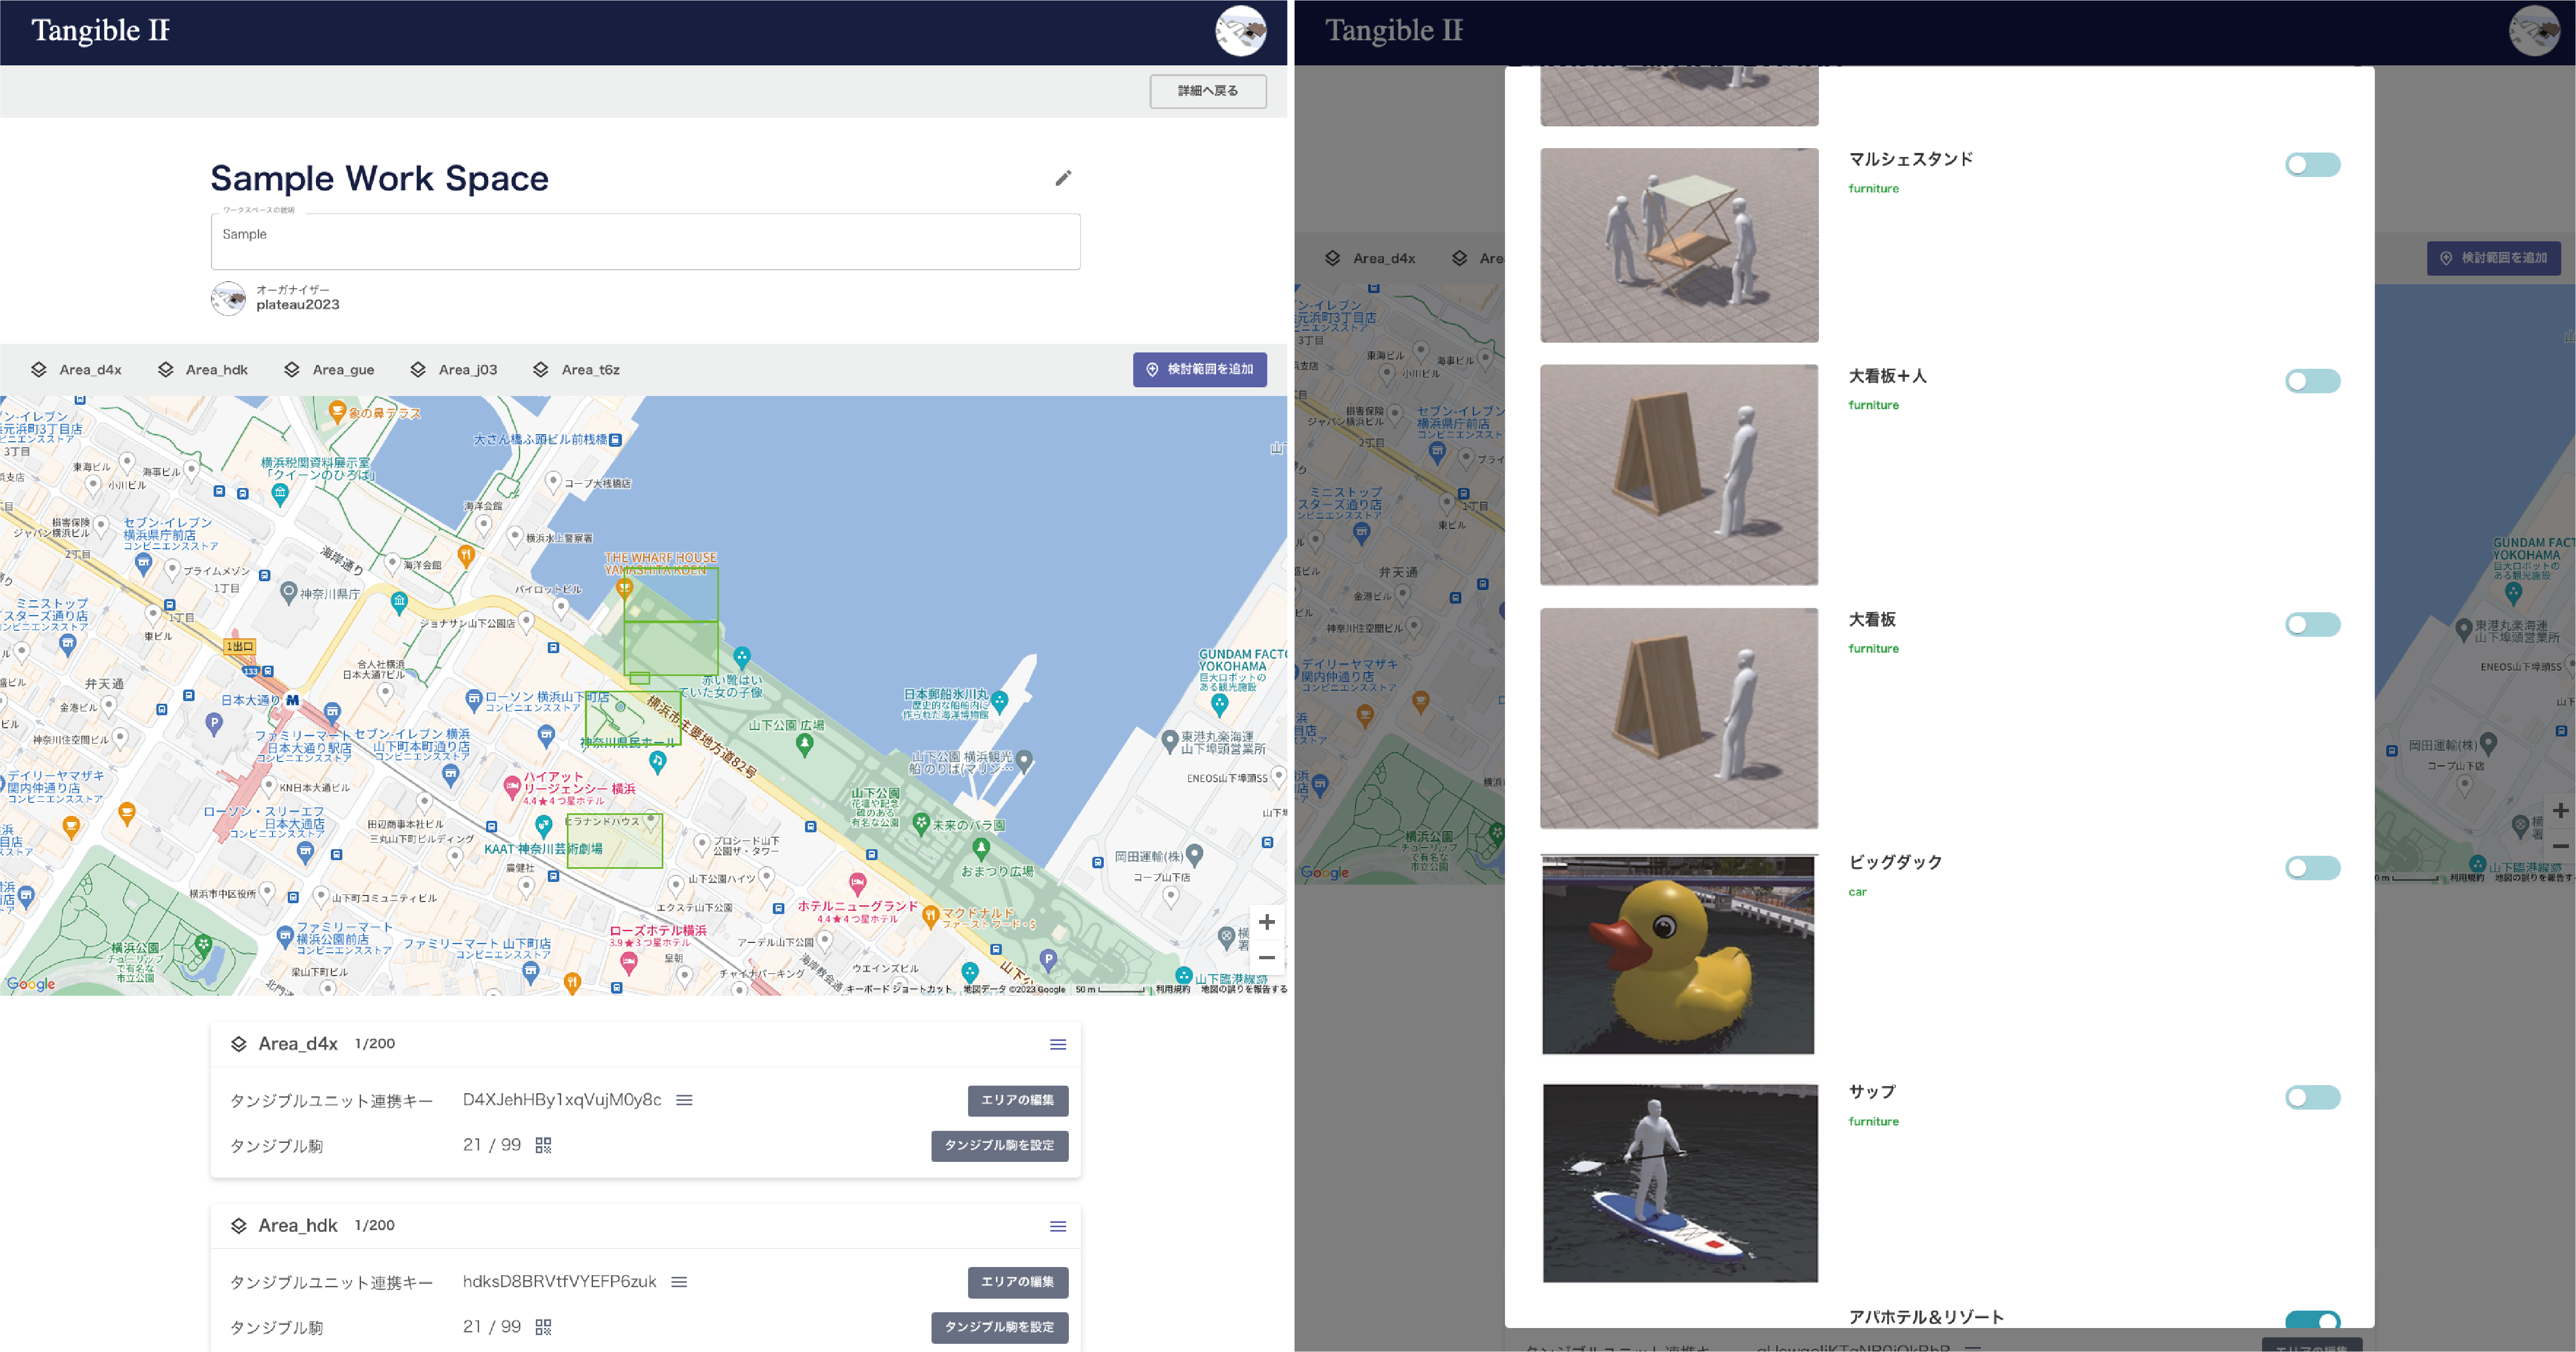Open the マルシェスタンド thumbnail image
The width and height of the screenshot is (2576, 1352).
coord(1679,245)
